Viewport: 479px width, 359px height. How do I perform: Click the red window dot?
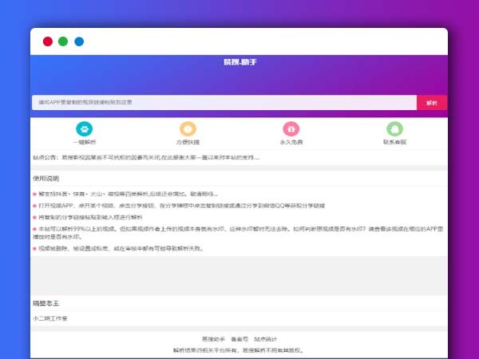coord(48,41)
